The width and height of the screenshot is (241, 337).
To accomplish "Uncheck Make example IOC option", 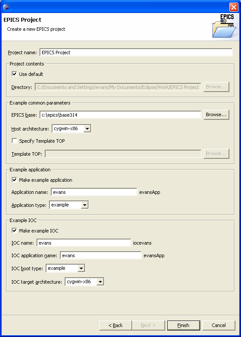I will [x=14, y=231].
